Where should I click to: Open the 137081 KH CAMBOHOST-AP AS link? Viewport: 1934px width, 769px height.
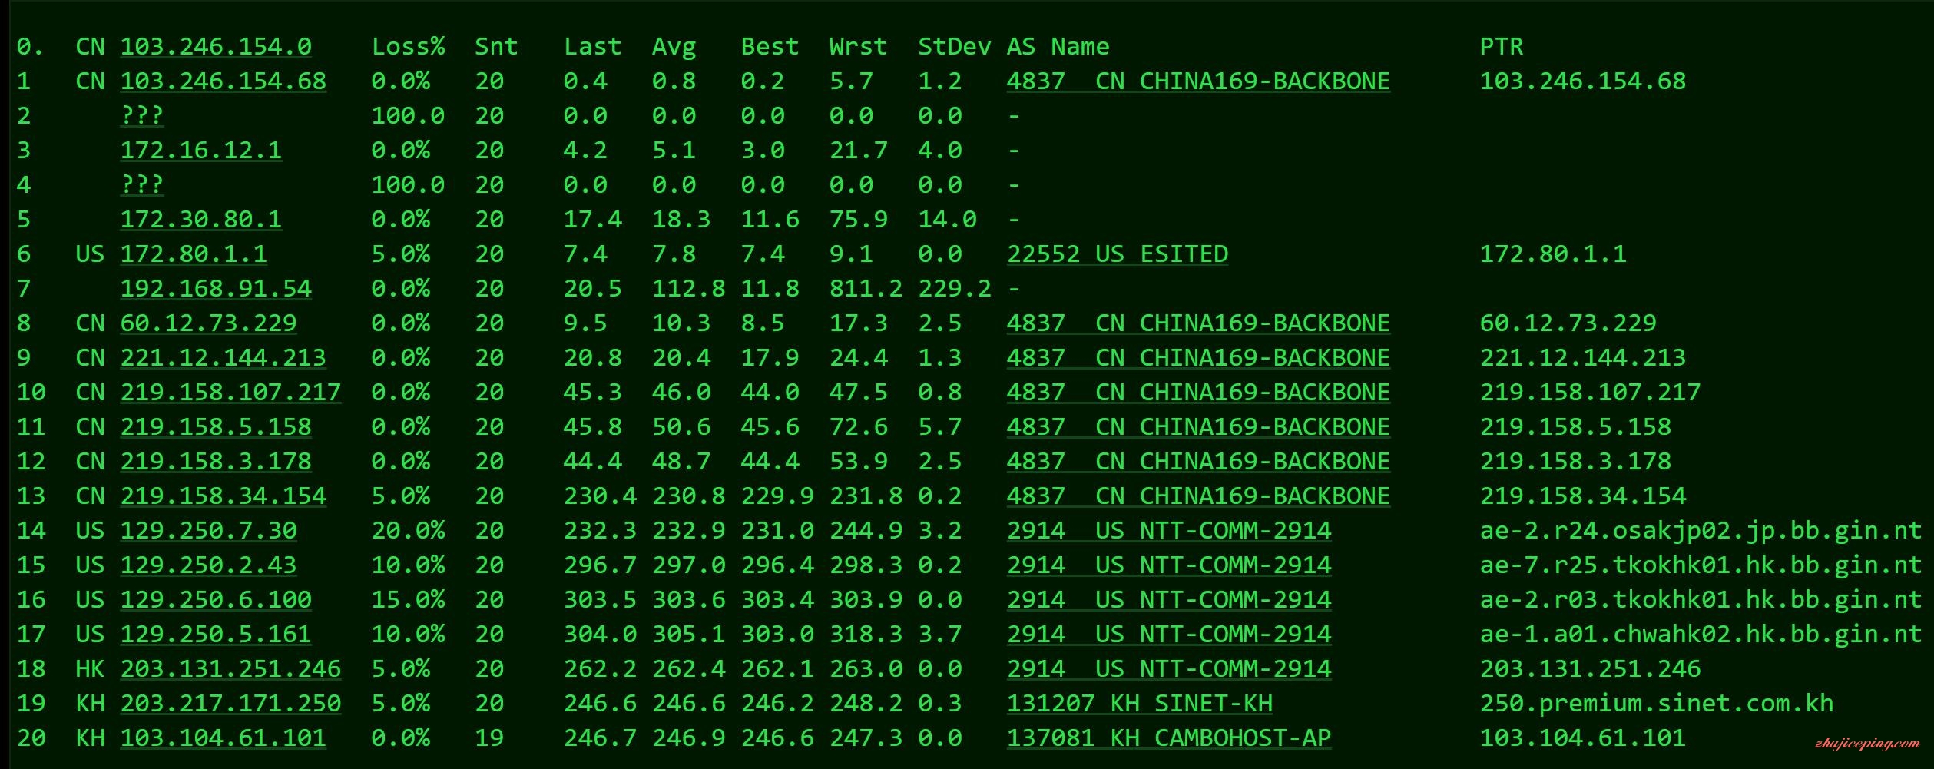(1168, 738)
